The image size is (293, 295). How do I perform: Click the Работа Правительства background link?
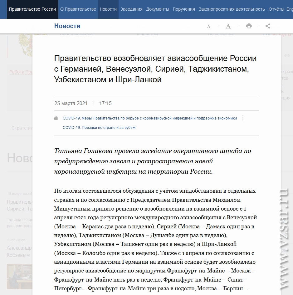(21, 72)
